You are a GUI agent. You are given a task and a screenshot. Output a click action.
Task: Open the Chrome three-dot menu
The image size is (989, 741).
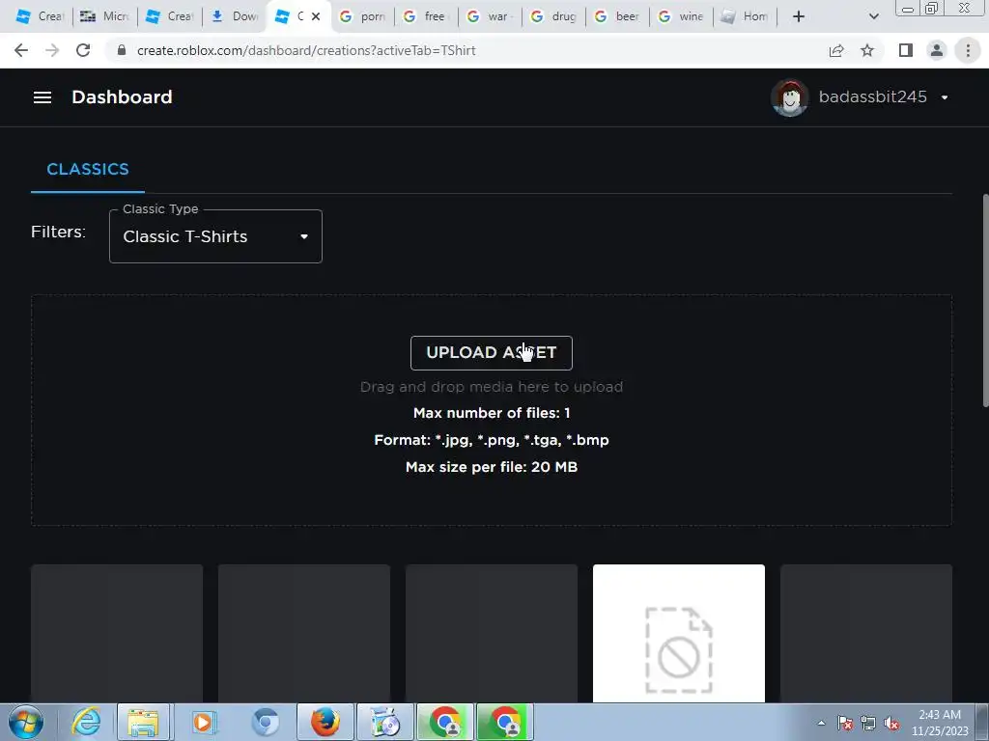968,50
